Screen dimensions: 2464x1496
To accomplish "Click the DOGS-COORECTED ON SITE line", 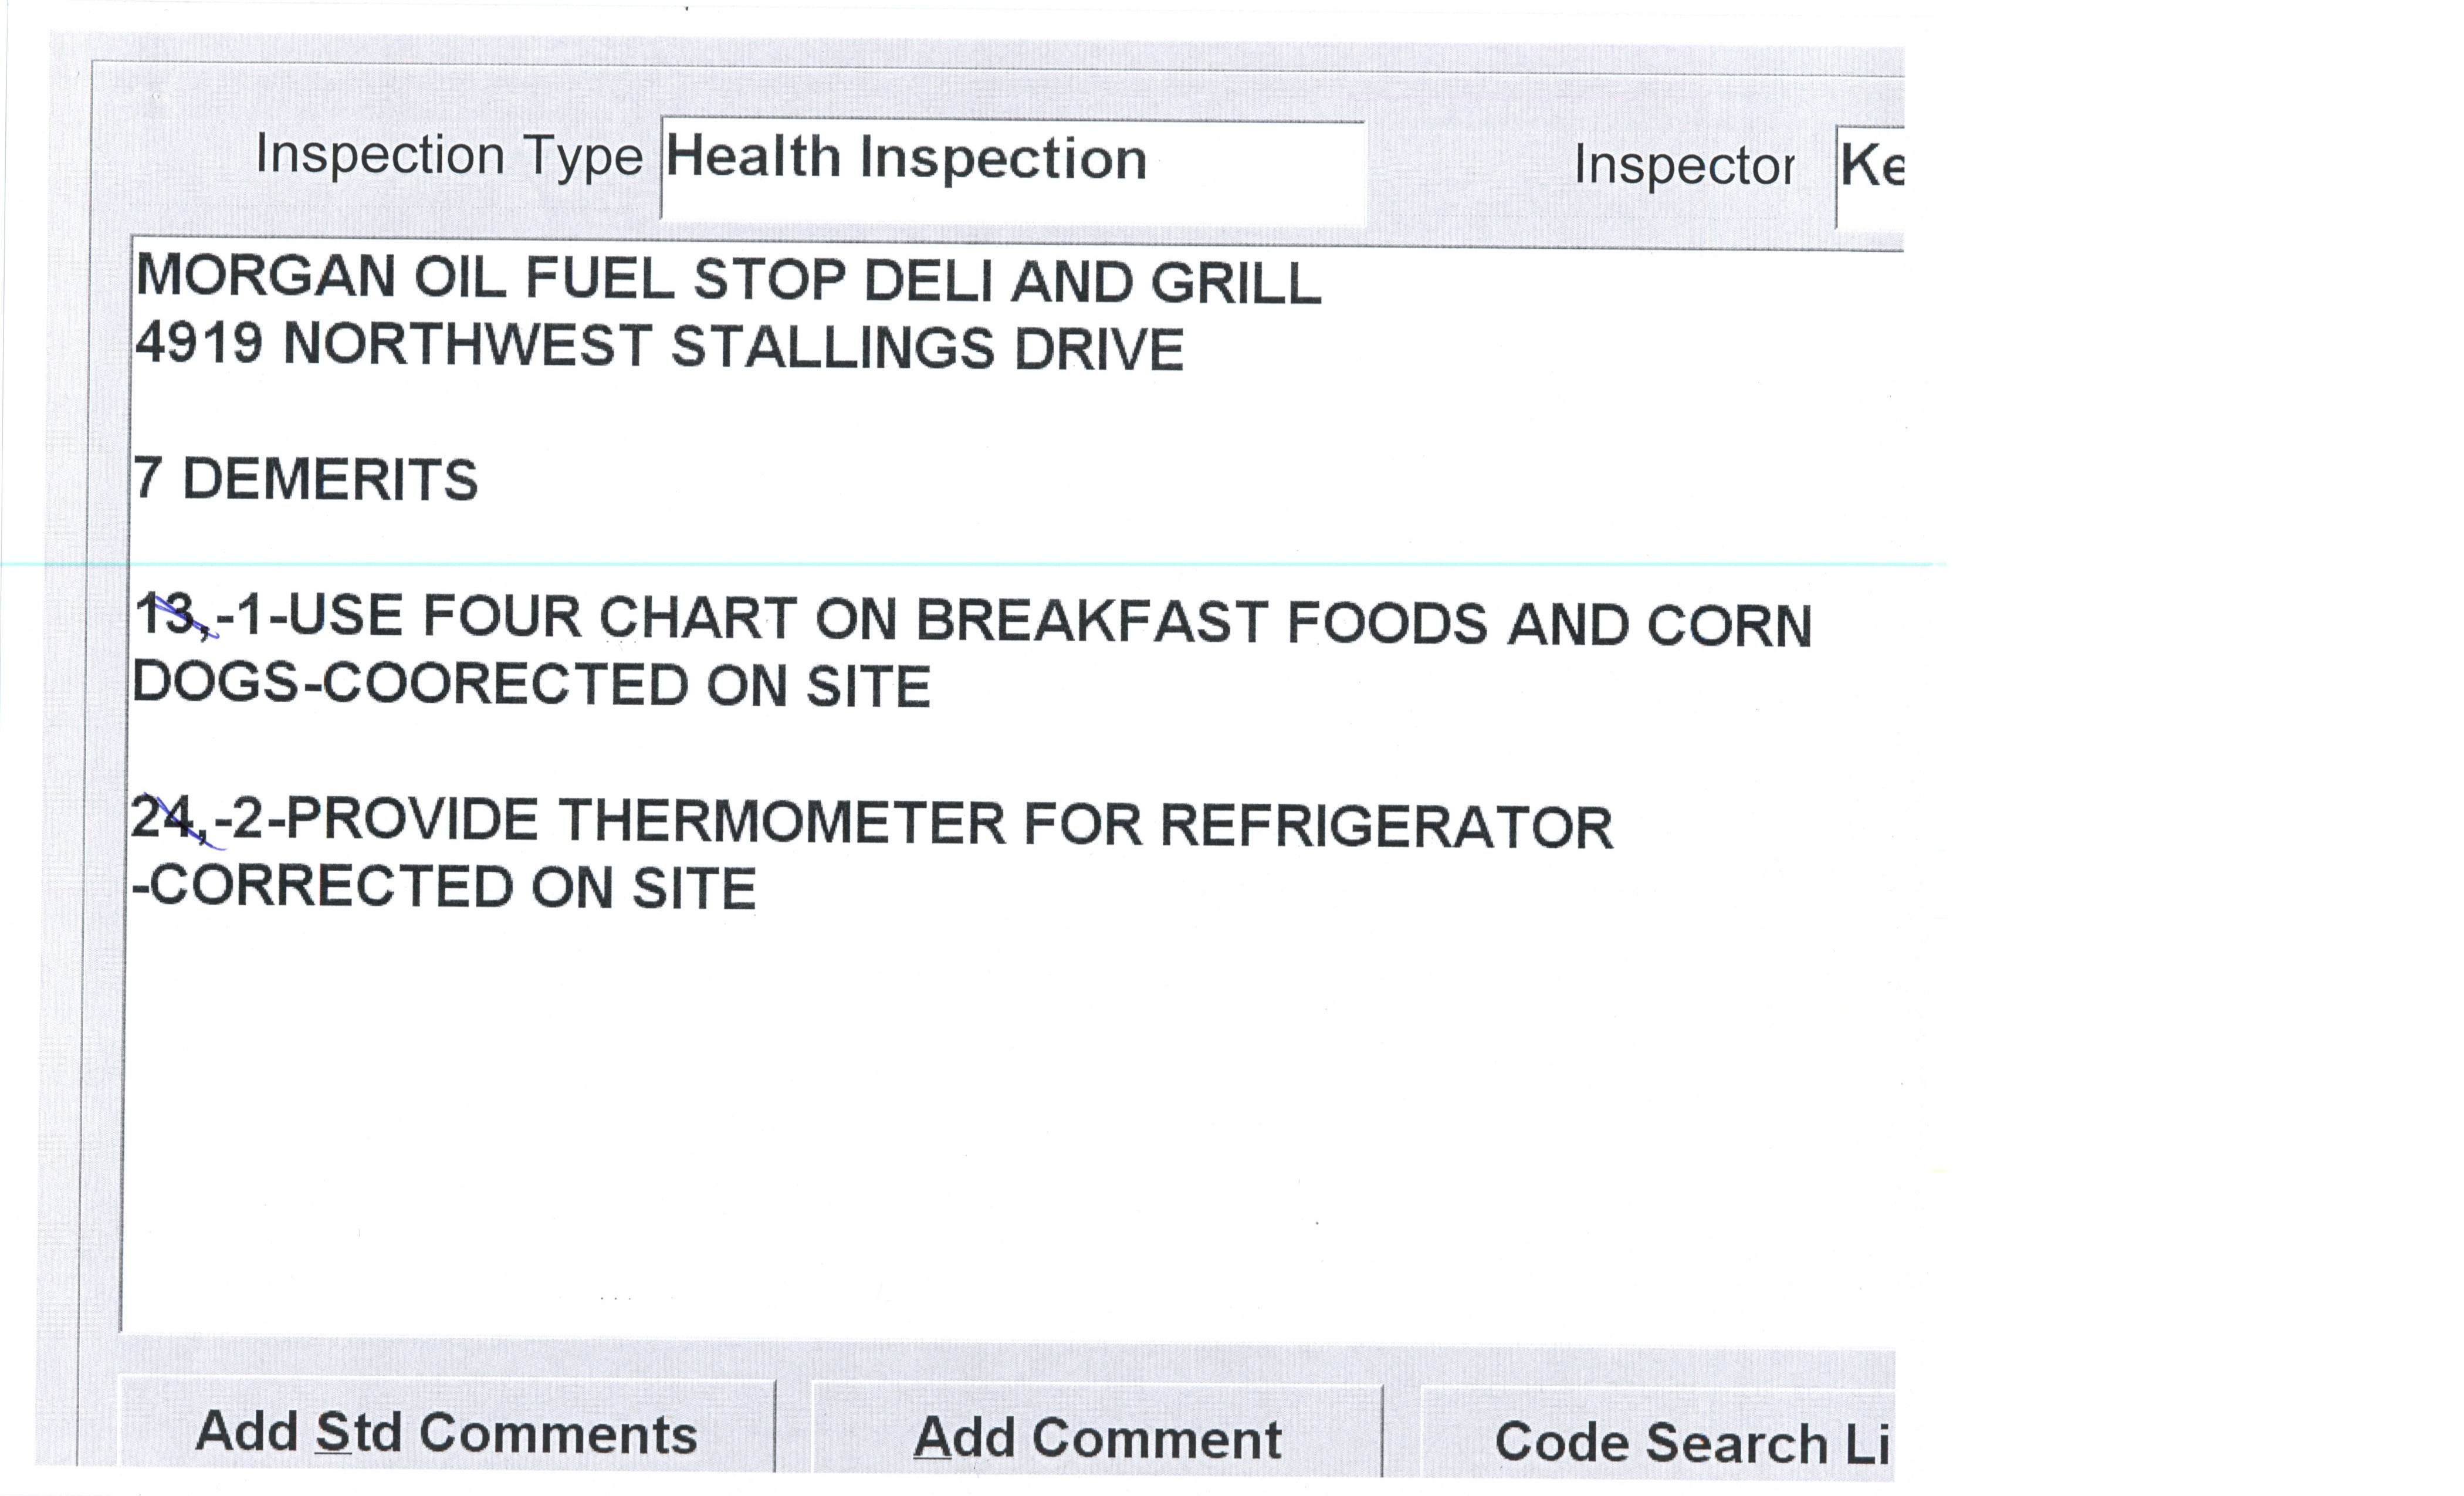I will point(532,685).
